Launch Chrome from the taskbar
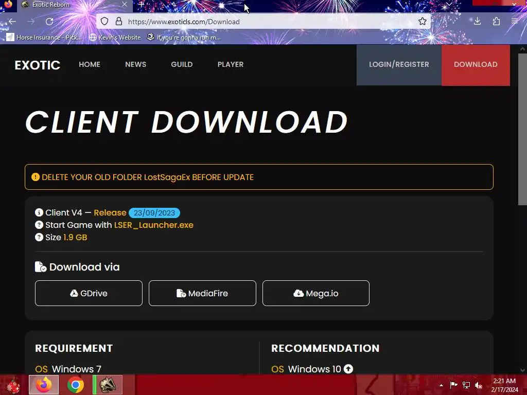This screenshot has width=527, height=395. click(x=76, y=385)
